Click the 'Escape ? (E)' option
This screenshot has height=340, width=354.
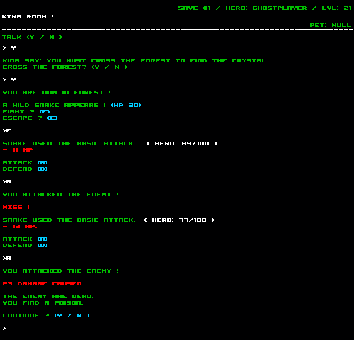[30, 118]
